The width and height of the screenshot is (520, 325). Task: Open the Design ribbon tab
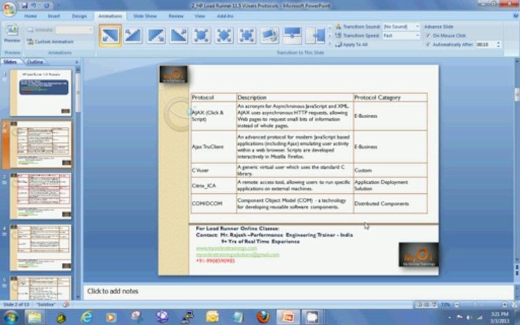tap(79, 16)
